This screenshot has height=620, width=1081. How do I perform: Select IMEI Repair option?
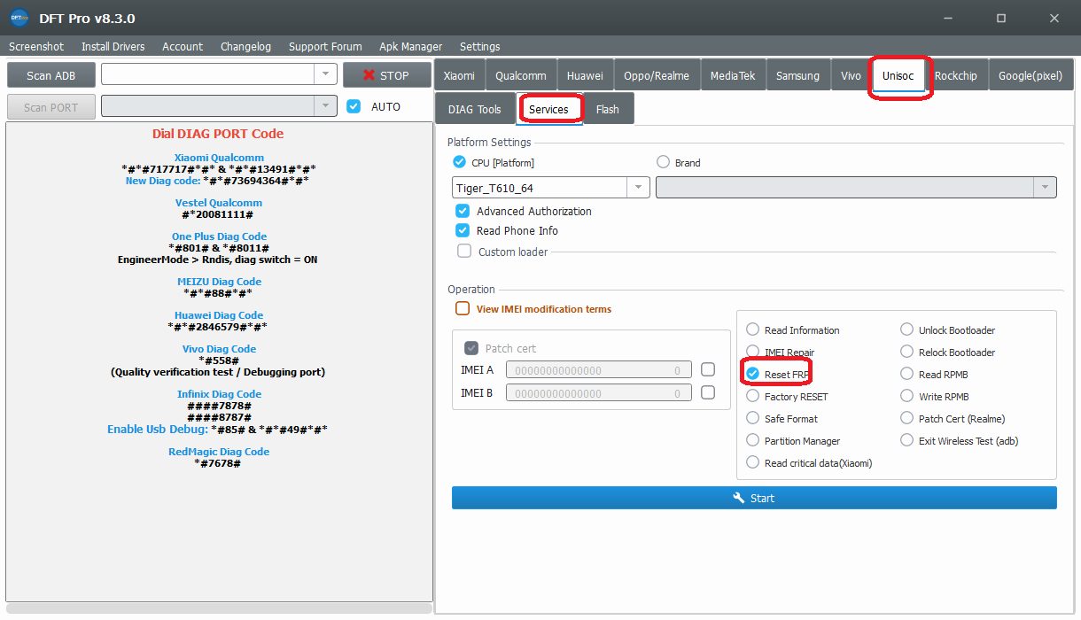[x=753, y=352]
